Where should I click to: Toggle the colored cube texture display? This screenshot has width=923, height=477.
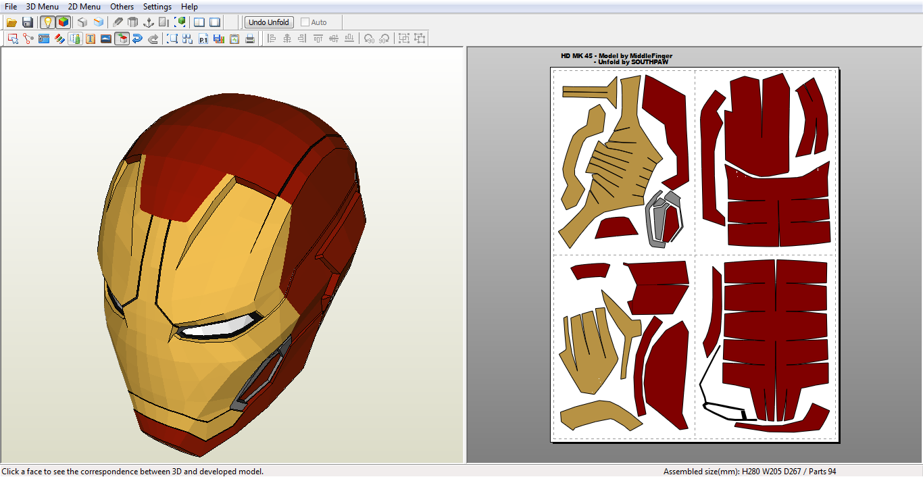pos(63,22)
